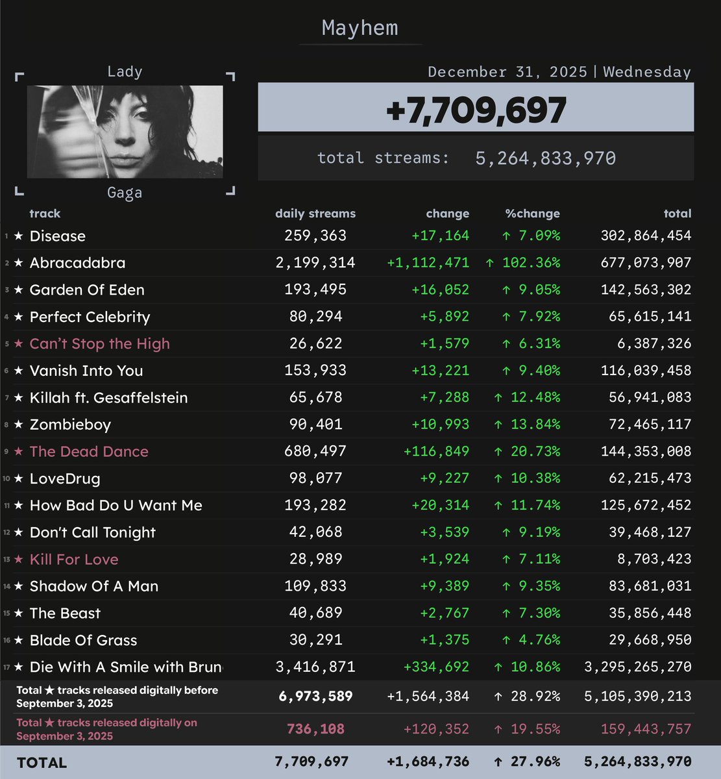Select the Abracadabra track name

(x=78, y=263)
